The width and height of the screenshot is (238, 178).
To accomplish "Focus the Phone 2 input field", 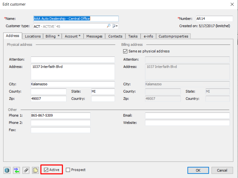I will pyautogui.click(x=61, y=123).
